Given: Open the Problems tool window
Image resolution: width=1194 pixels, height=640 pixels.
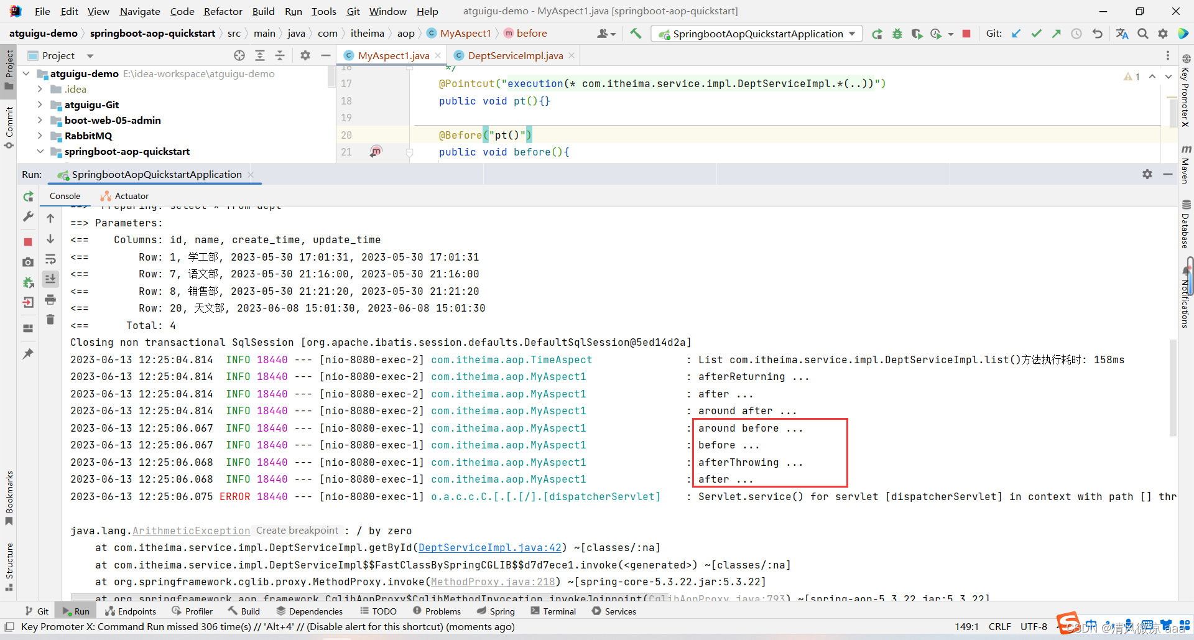Looking at the screenshot, I should (x=437, y=611).
